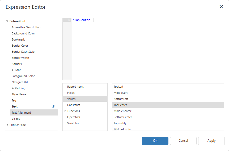Viewport: 229px width, 151px height.
Task: Choose MiddleJustify alignment value
Action: 168,129
